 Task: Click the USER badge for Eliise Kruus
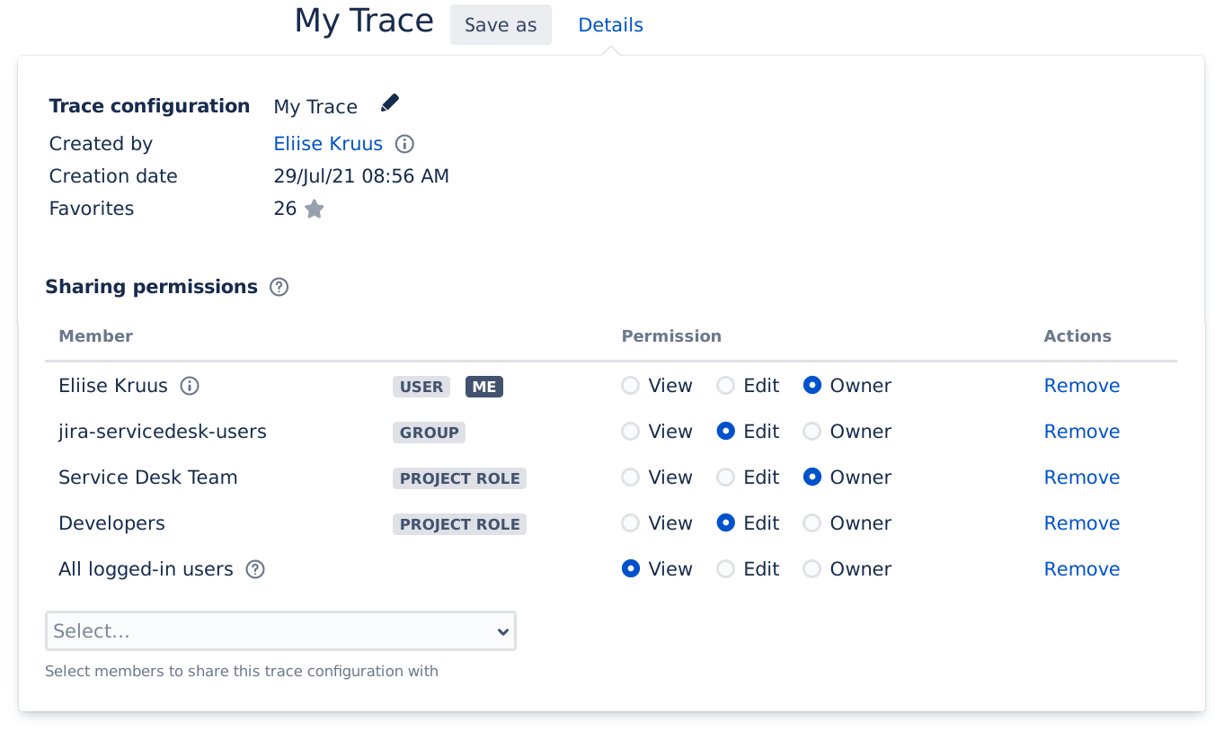point(421,387)
